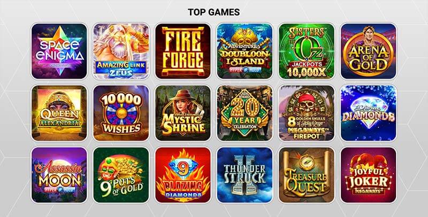Open the 20 Year Celebration game
This screenshot has width=428, height=217.
click(245, 113)
